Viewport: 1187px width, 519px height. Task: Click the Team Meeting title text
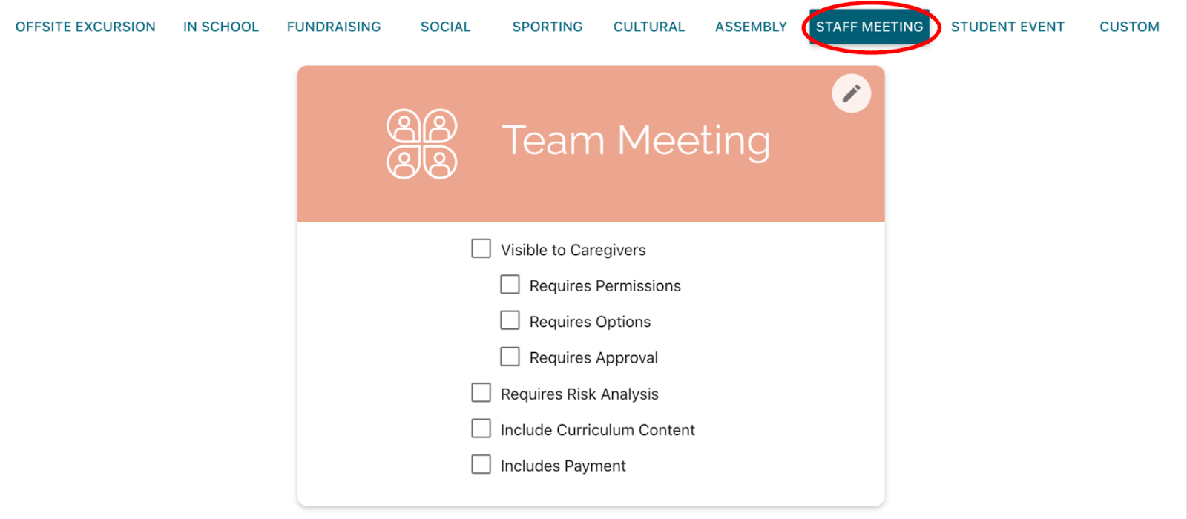coord(636,140)
